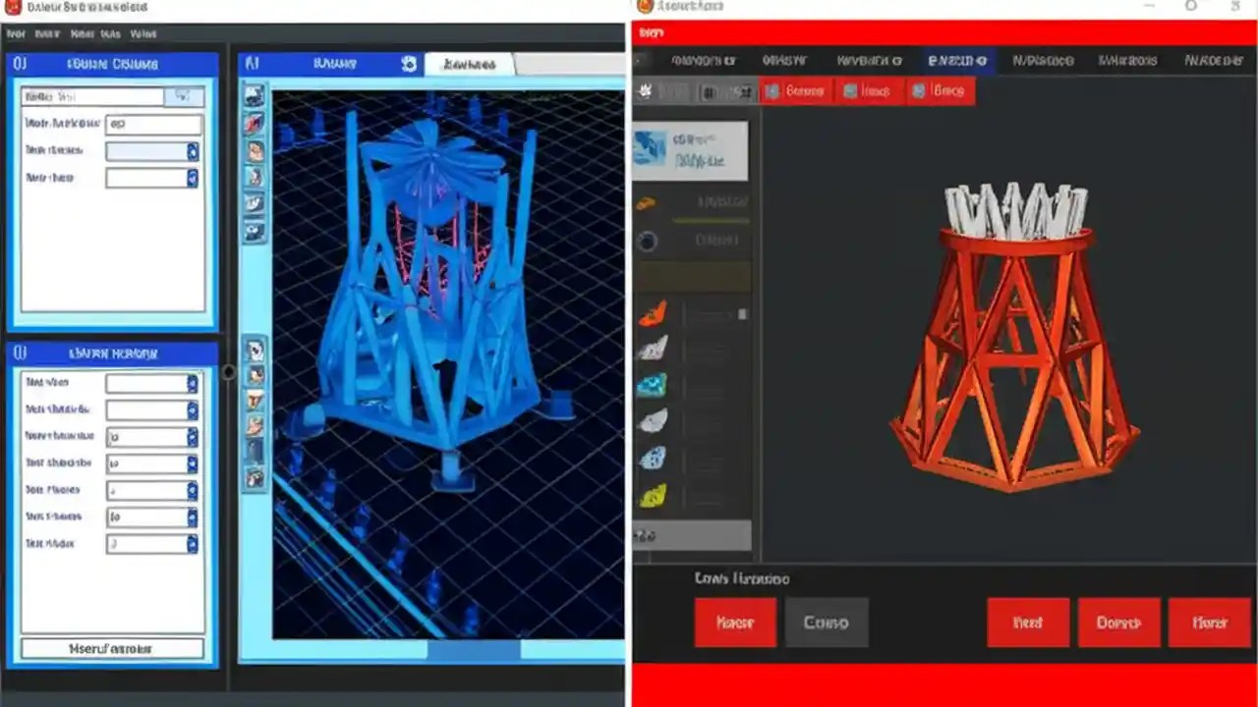
Task: Open the first dropdown in the left parameter panel
Action: tap(192, 151)
